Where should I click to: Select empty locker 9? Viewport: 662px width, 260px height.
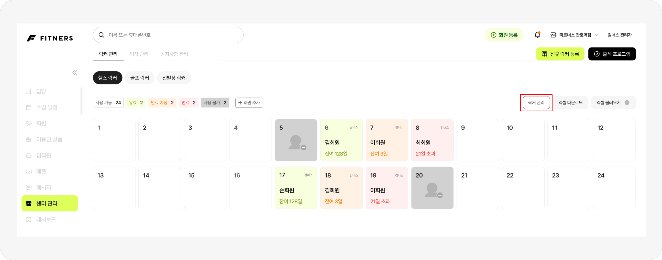[x=478, y=140]
